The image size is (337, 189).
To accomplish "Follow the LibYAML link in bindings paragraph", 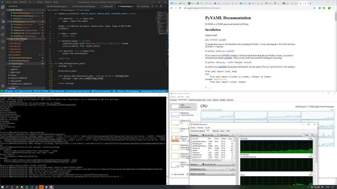I will tap(228, 58).
